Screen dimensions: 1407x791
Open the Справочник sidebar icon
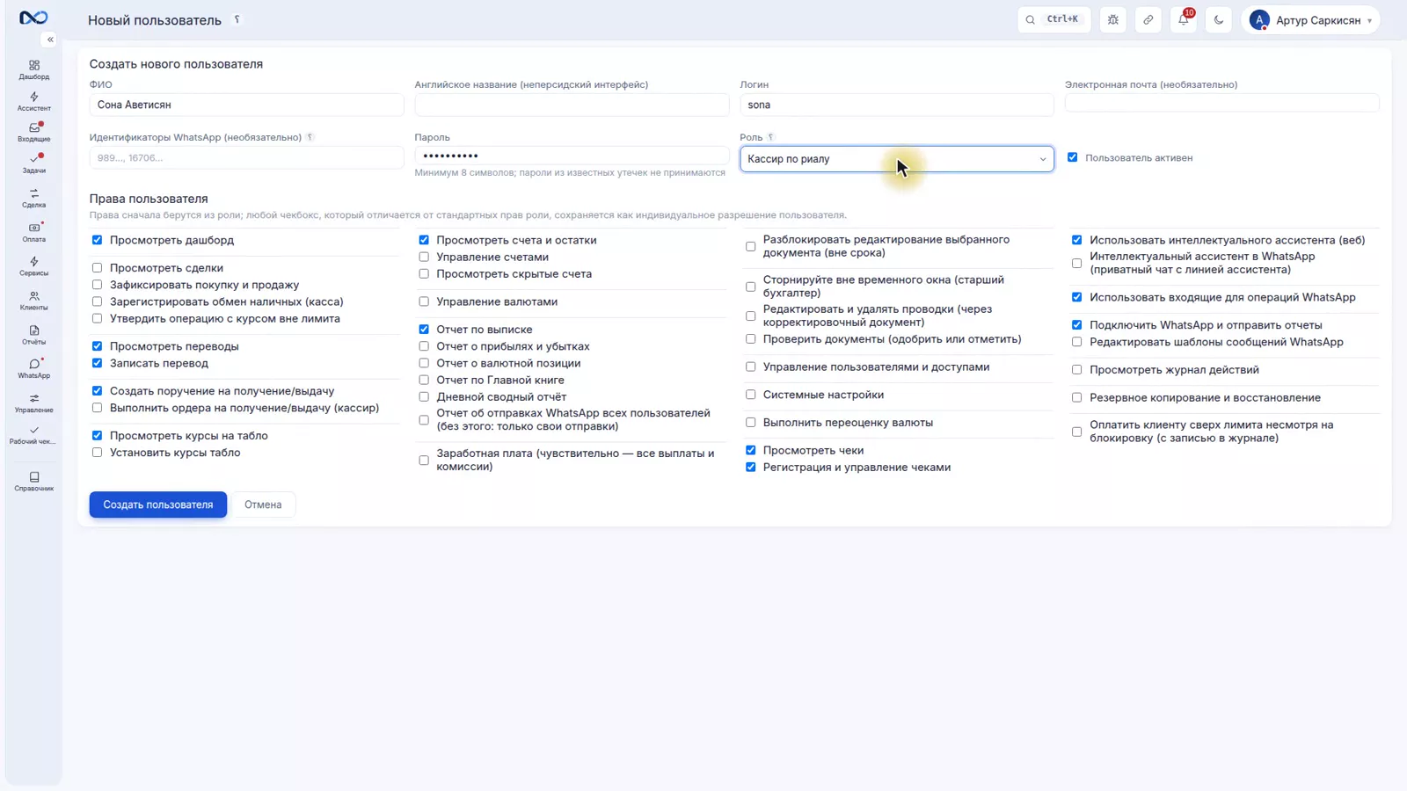(33, 481)
